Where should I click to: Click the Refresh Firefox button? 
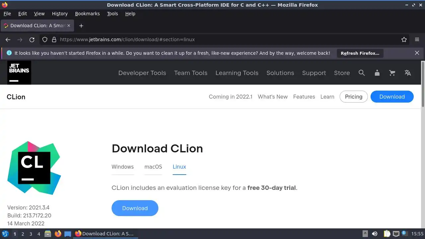[x=360, y=53]
